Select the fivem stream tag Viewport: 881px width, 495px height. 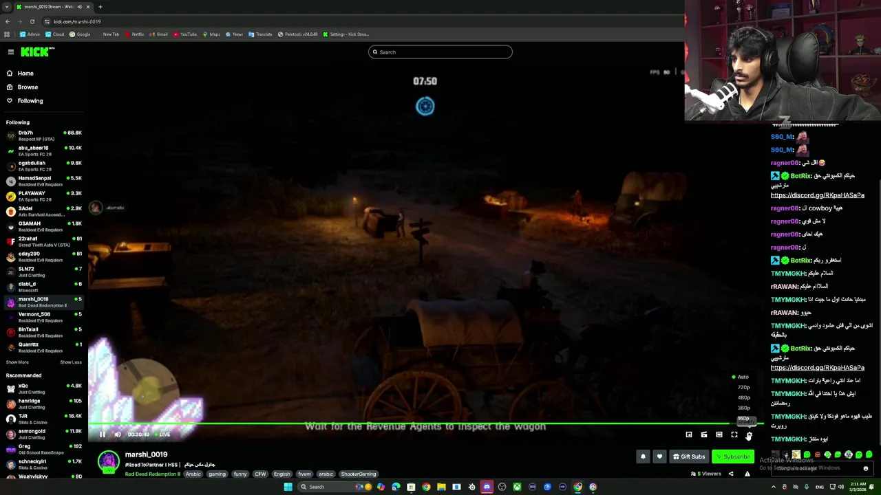point(304,474)
